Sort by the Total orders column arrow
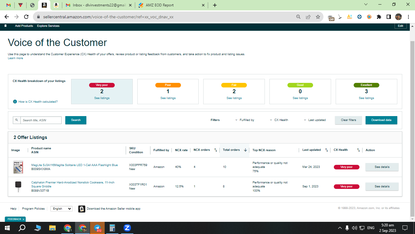The width and height of the screenshot is (415, 234). [245, 150]
